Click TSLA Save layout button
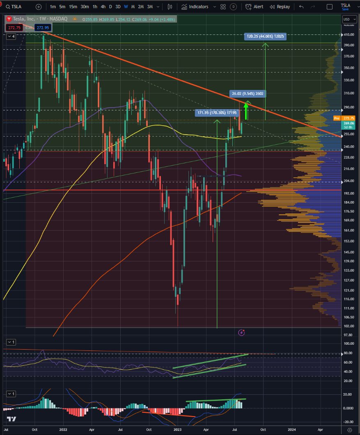The height and width of the screenshot is (435, 360). point(346,7)
